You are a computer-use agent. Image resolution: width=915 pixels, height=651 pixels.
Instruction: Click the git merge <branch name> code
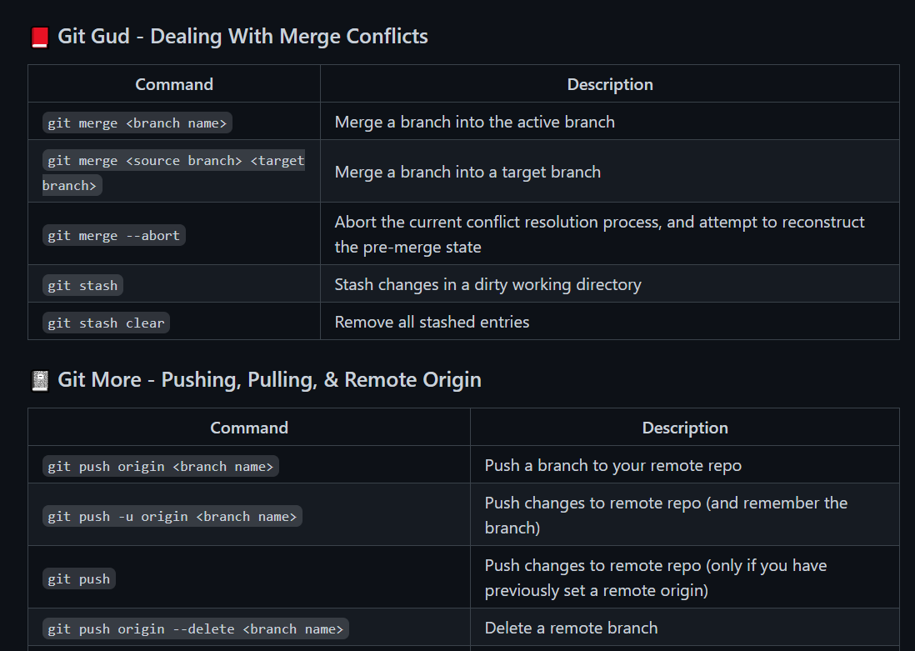[137, 123]
